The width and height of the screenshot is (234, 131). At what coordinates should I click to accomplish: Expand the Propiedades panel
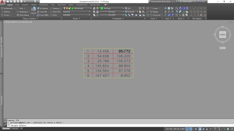pyautogui.click(x=118, y=19)
